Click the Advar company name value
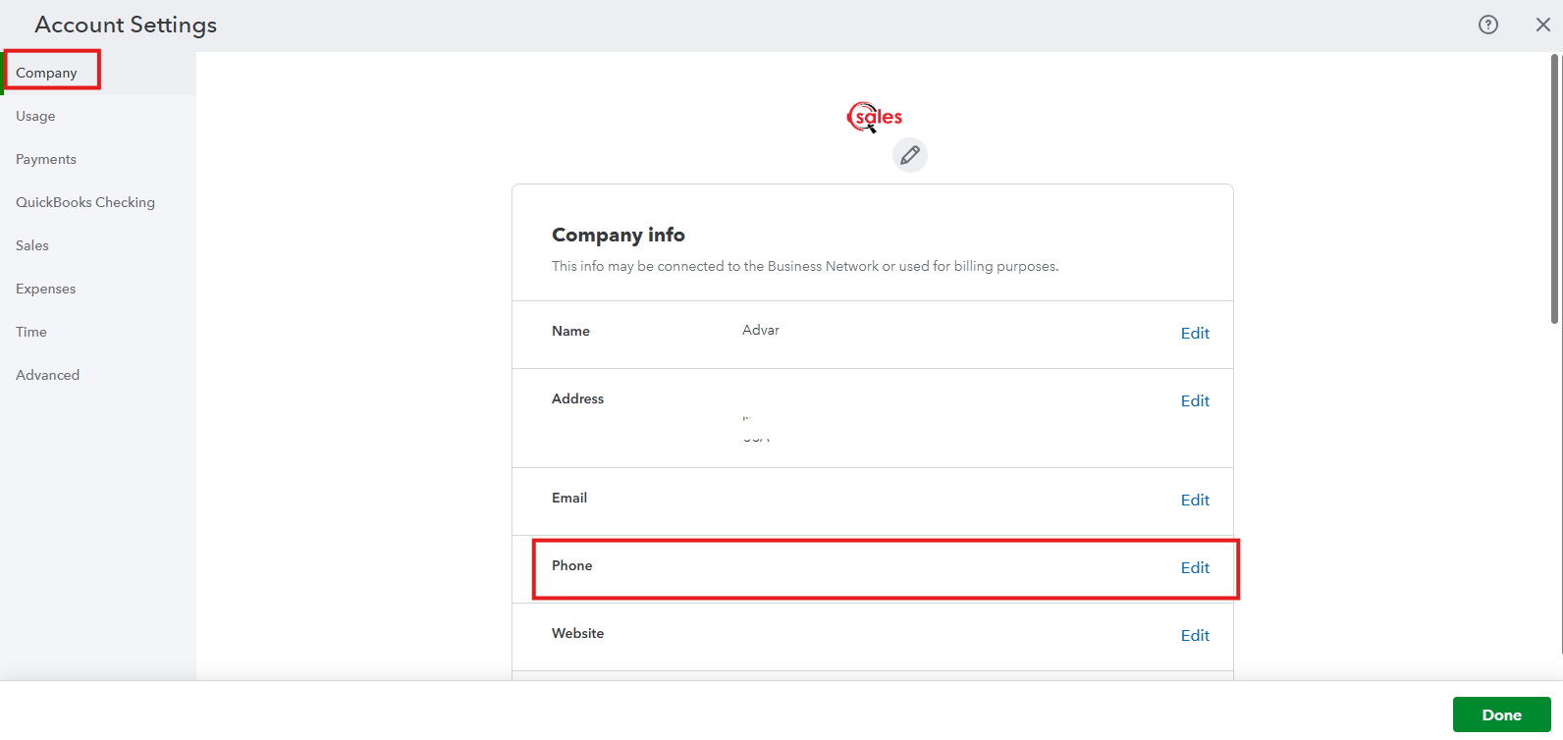Viewport: 1563px width, 740px height. [761, 331]
